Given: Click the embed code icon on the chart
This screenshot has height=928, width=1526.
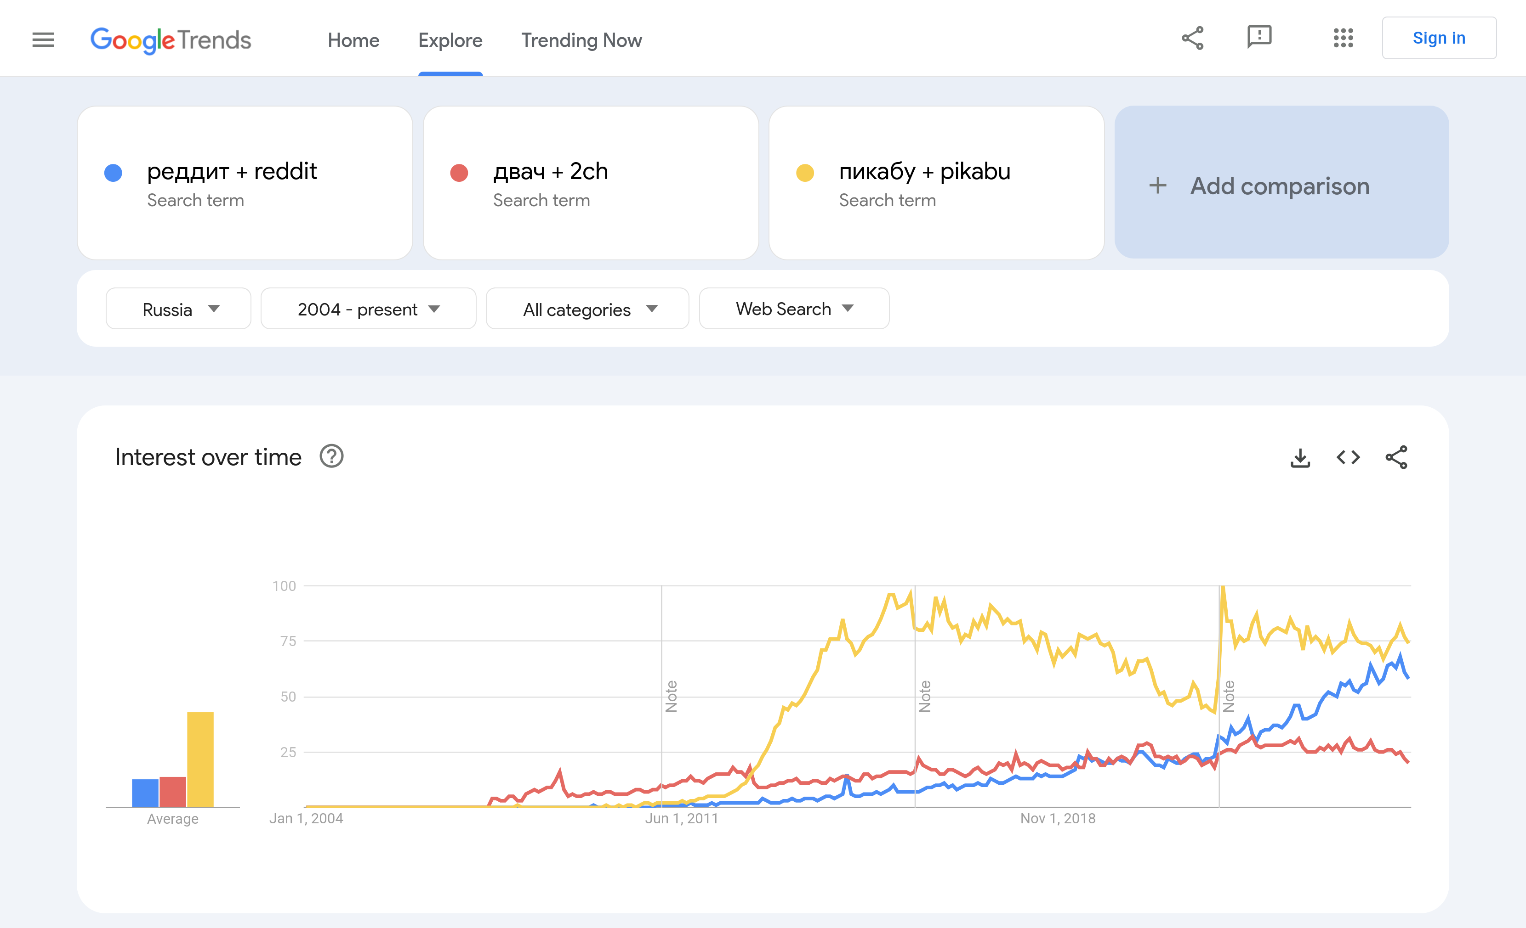Looking at the screenshot, I should click(1348, 458).
